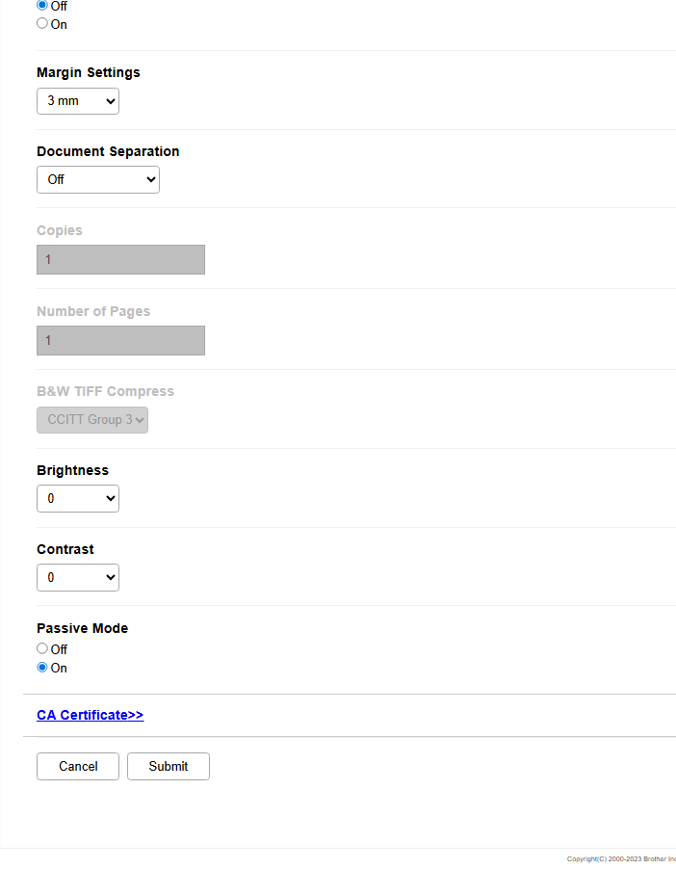Select the Off radio above Margin Settings
The image size is (676, 869).
42,6
